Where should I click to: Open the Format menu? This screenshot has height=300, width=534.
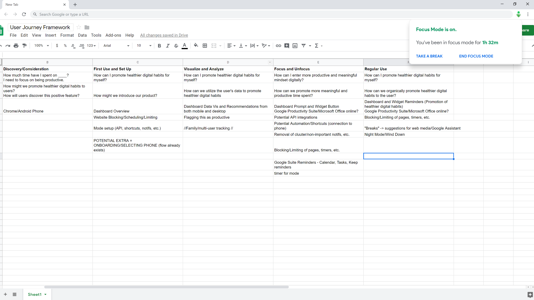coord(67,35)
